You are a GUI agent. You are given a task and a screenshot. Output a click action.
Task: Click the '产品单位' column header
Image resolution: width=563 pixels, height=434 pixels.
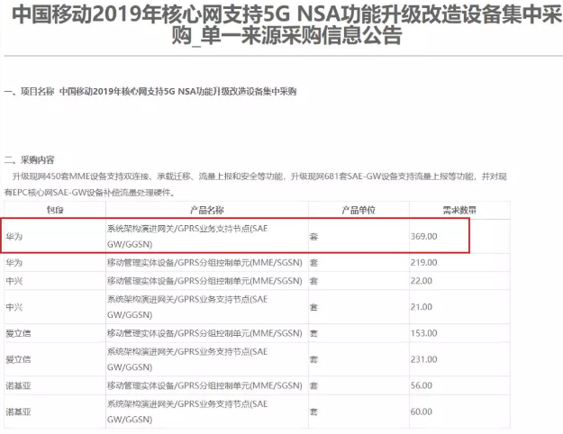(x=359, y=210)
